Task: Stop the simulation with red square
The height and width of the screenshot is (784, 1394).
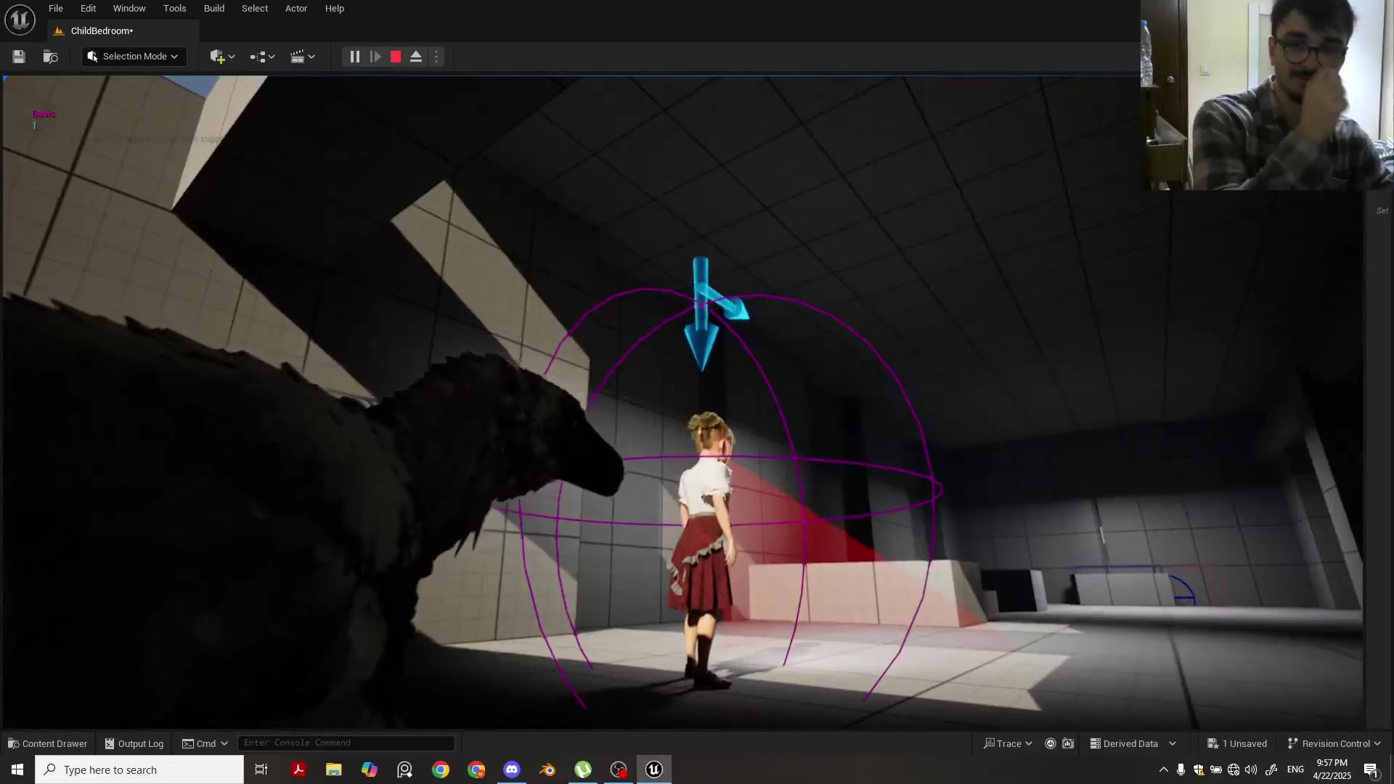Action: (x=396, y=57)
